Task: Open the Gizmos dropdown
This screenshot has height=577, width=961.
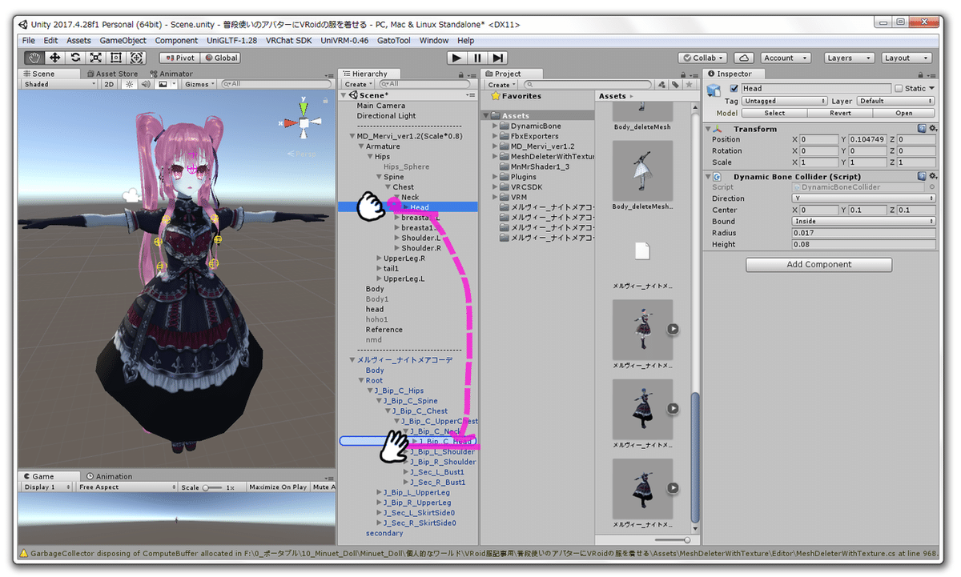Action: 199,84
